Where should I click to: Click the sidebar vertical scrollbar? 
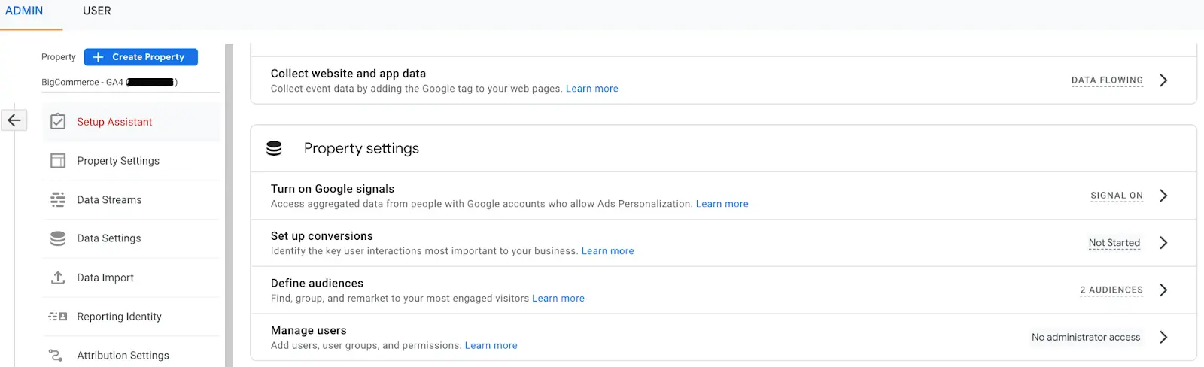pos(229,205)
